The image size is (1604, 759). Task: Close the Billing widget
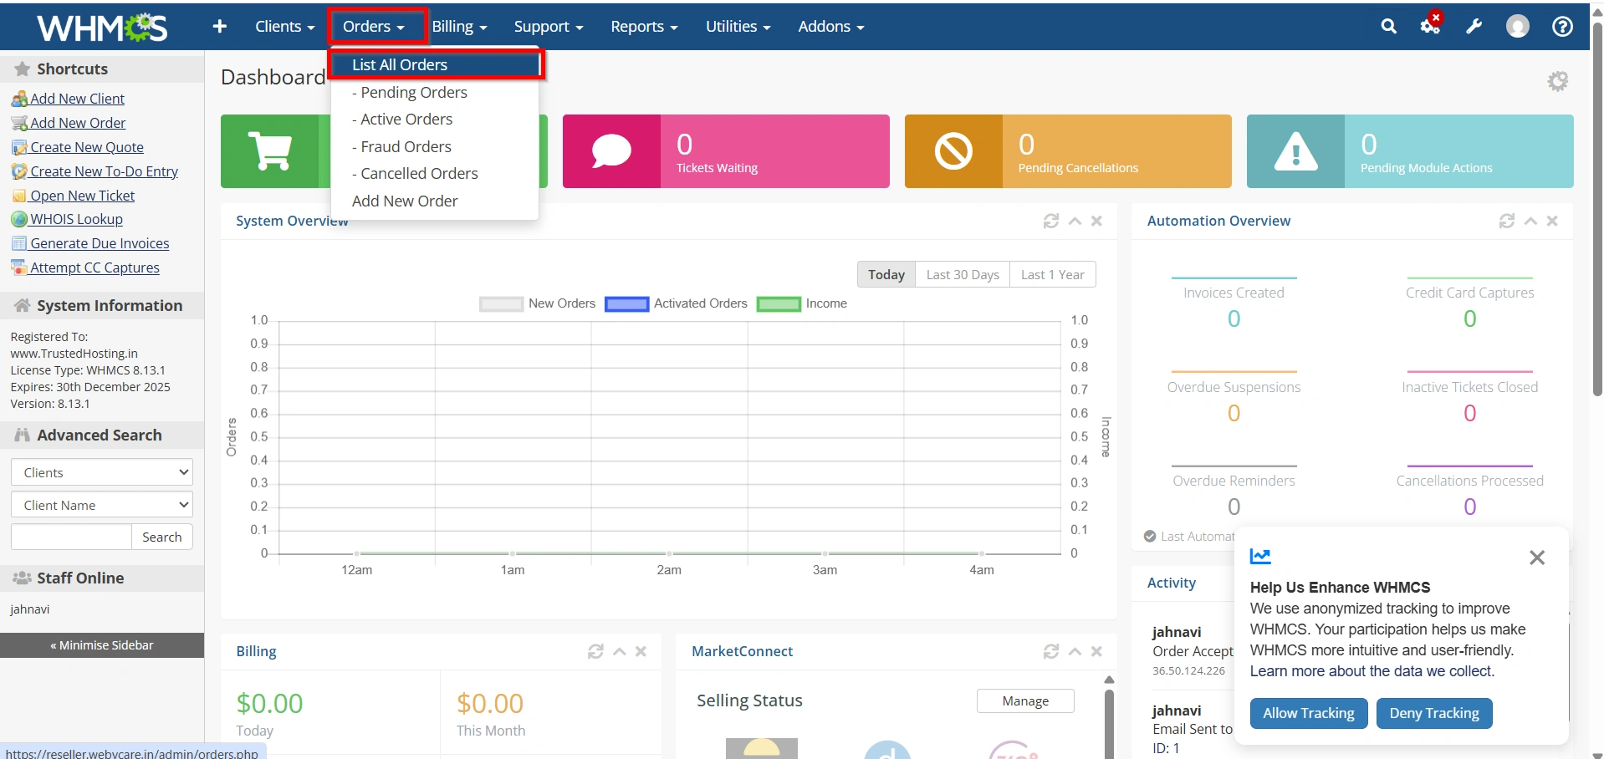point(641,651)
